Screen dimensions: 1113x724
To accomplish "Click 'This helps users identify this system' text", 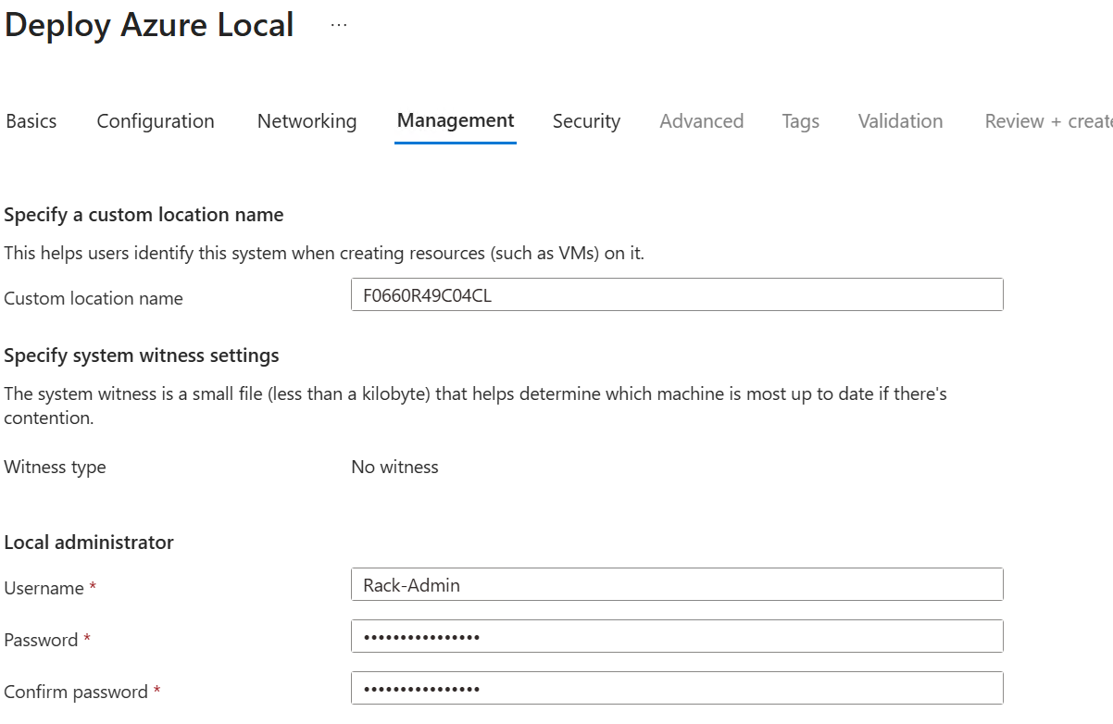I will (324, 253).
